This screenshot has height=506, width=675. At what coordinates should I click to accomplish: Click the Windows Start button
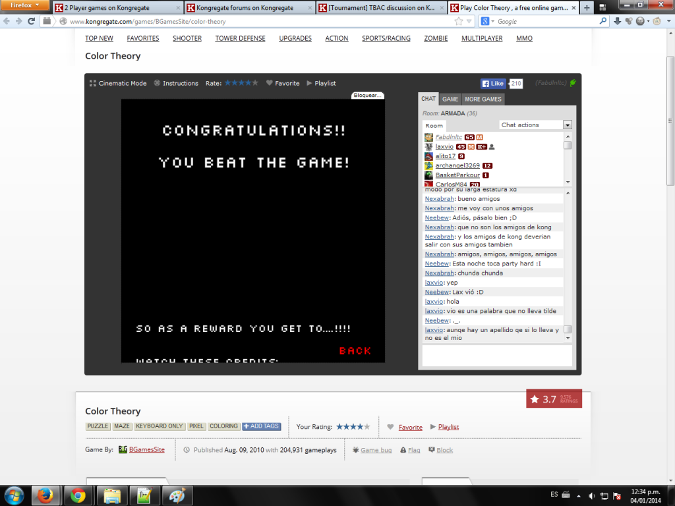point(15,495)
